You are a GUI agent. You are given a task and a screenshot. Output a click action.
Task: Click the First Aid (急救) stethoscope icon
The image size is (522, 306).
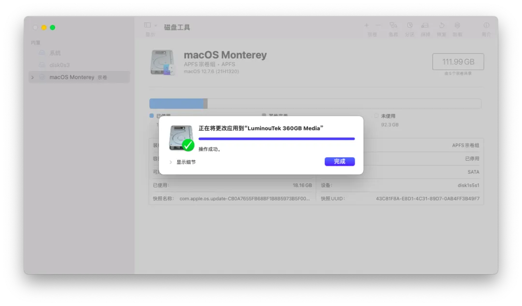click(393, 25)
